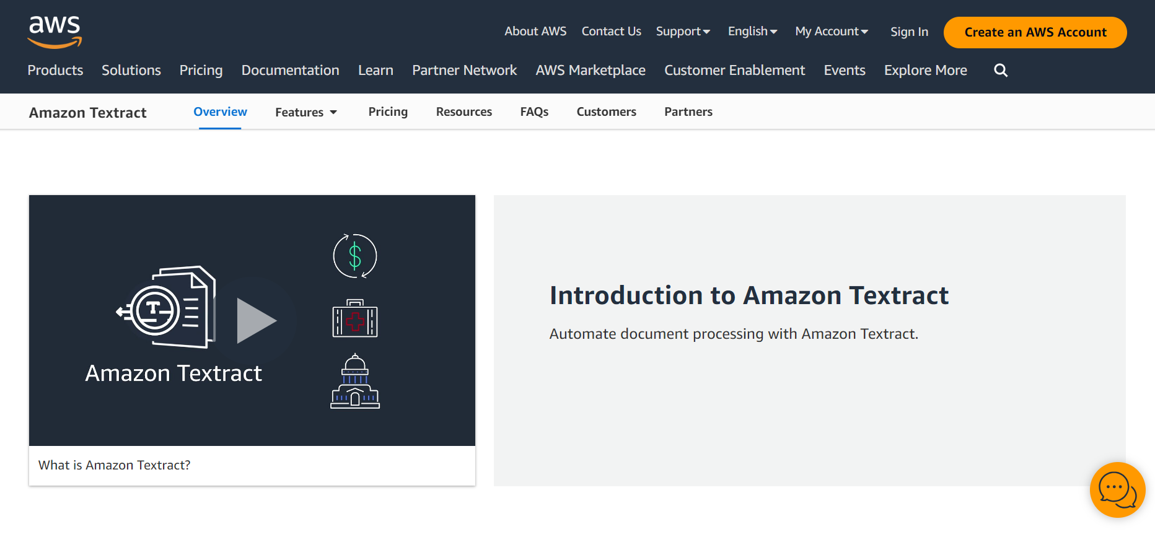The image size is (1155, 537).
Task: Click the Amazon Textract product title
Action: (x=88, y=113)
